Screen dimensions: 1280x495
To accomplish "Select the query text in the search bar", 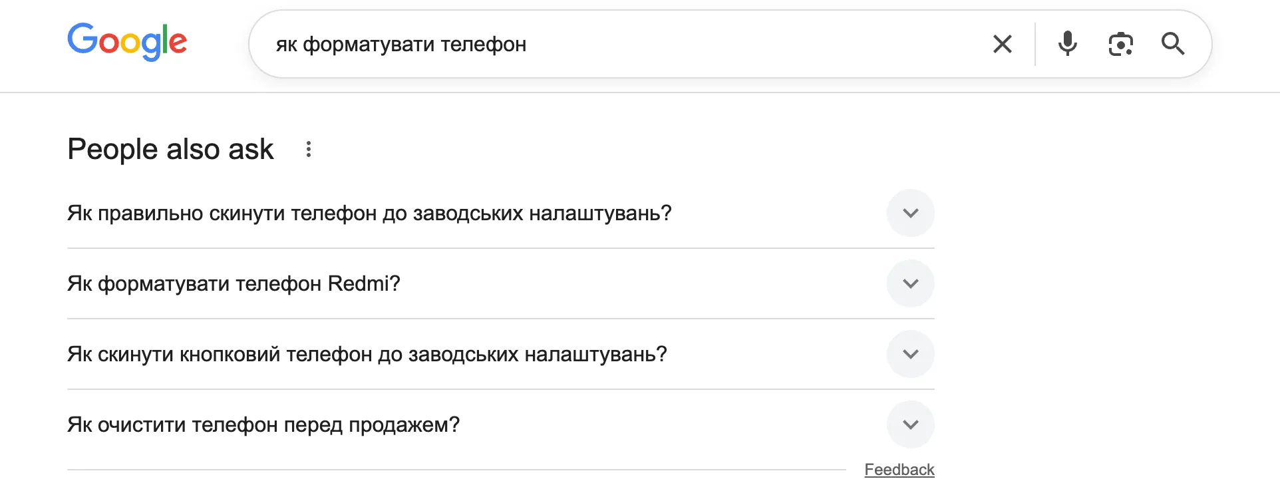I will (402, 44).
